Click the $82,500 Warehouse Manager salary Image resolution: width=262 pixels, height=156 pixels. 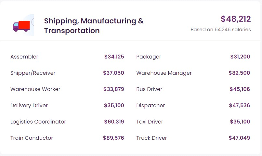239,73
